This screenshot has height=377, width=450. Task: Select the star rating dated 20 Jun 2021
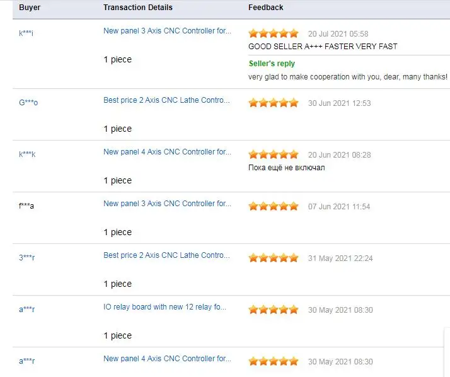(x=274, y=154)
